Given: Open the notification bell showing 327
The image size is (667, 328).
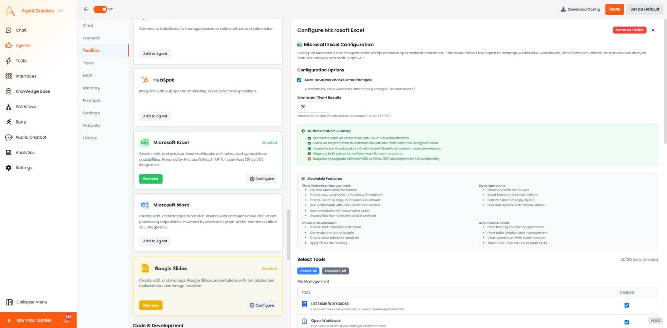Looking at the screenshot, I should [67, 319].
